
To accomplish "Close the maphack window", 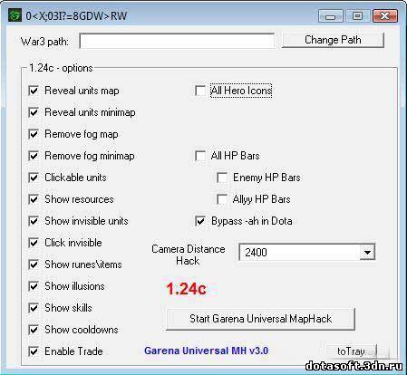I will point(385,15).
